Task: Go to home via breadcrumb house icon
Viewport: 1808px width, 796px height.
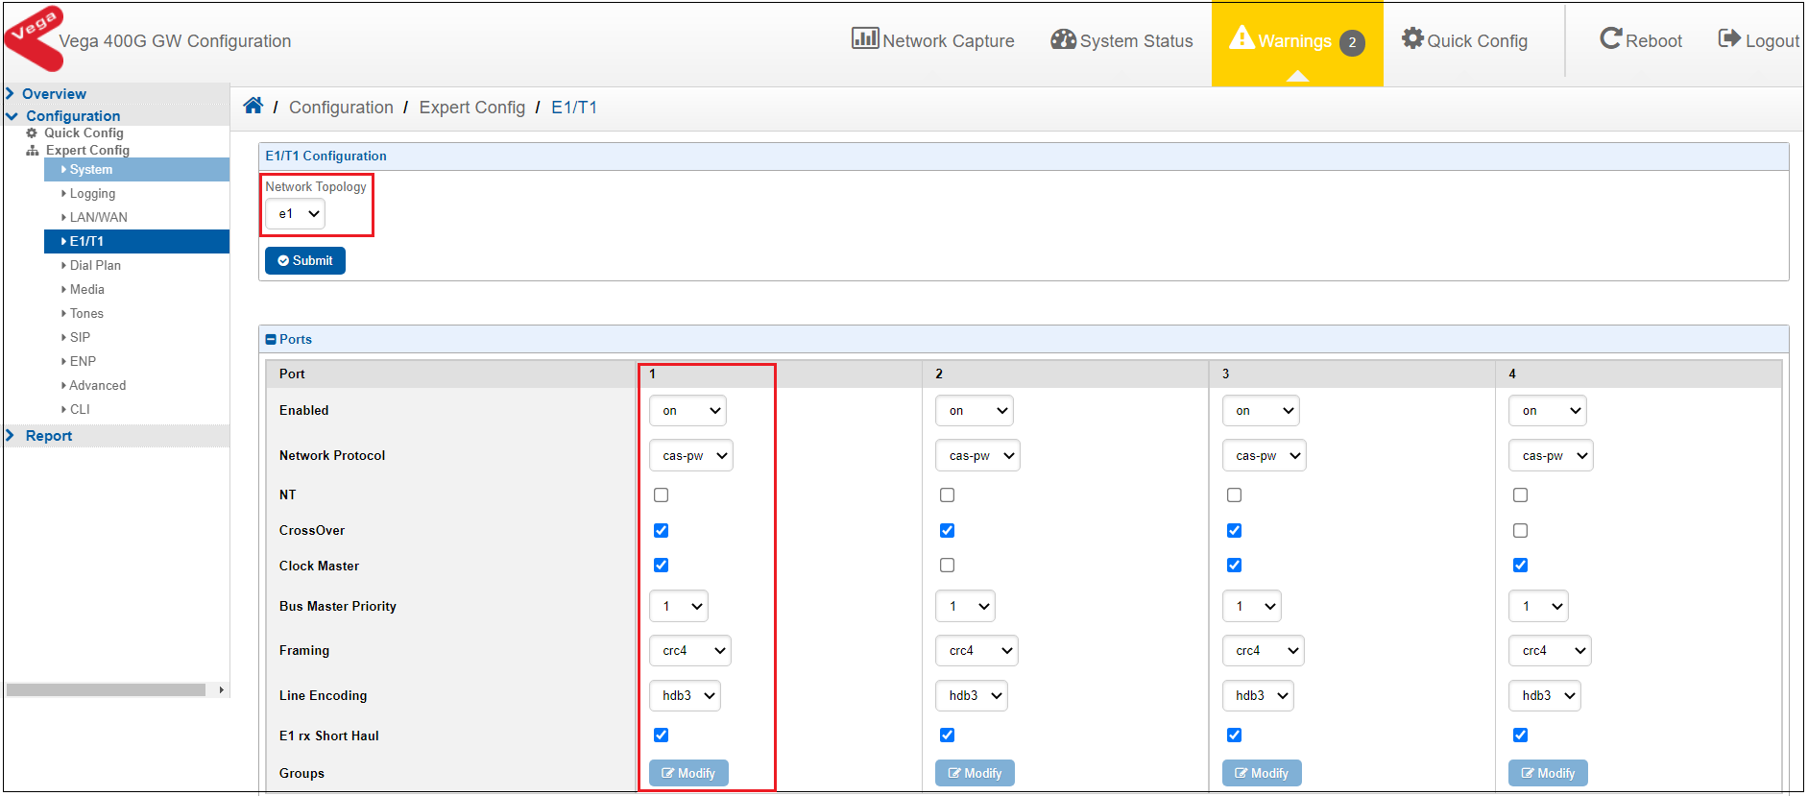Action: (x=253, y=106)
